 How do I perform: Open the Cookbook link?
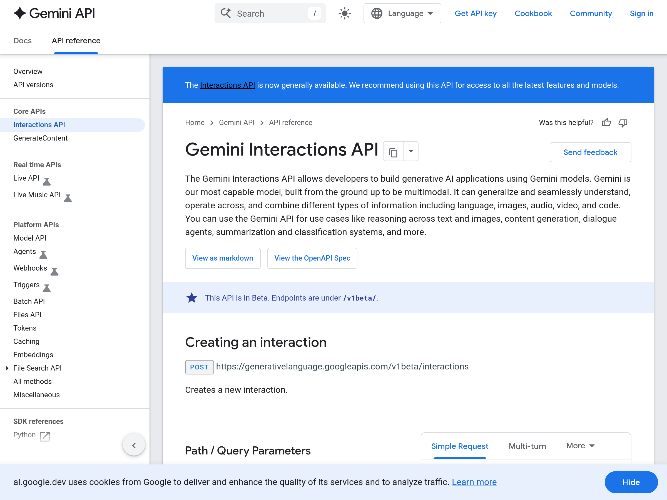click(533, 14)
